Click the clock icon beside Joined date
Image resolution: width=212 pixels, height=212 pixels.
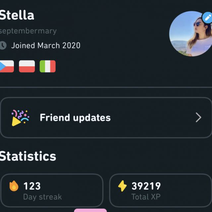pos(3,45)
